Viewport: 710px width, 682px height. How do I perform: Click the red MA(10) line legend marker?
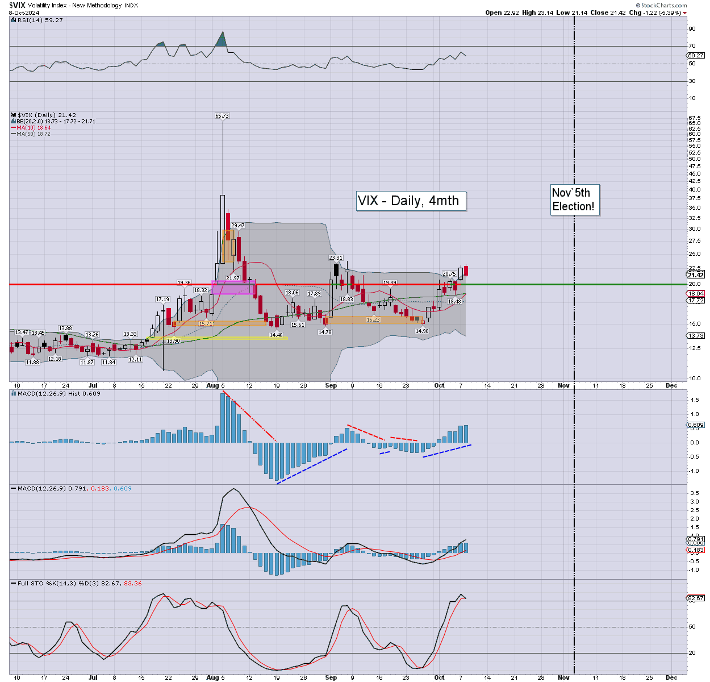click(x=13, y=128)
